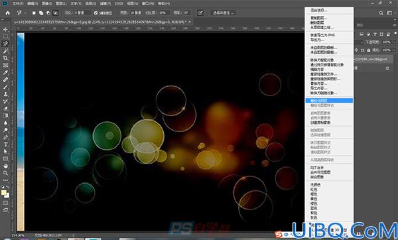Screen dimensions: 398x240
Task: Click the contrast (对比度) value field
Action: coord(164,13)
